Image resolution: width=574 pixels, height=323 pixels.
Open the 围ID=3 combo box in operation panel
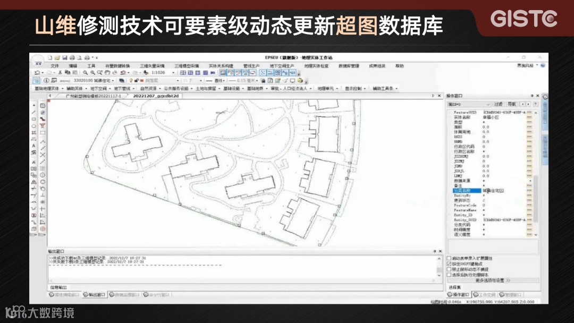[x=469, y=104]
